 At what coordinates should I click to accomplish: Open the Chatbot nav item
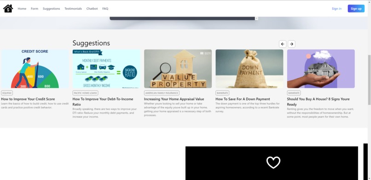click(92, 8)
